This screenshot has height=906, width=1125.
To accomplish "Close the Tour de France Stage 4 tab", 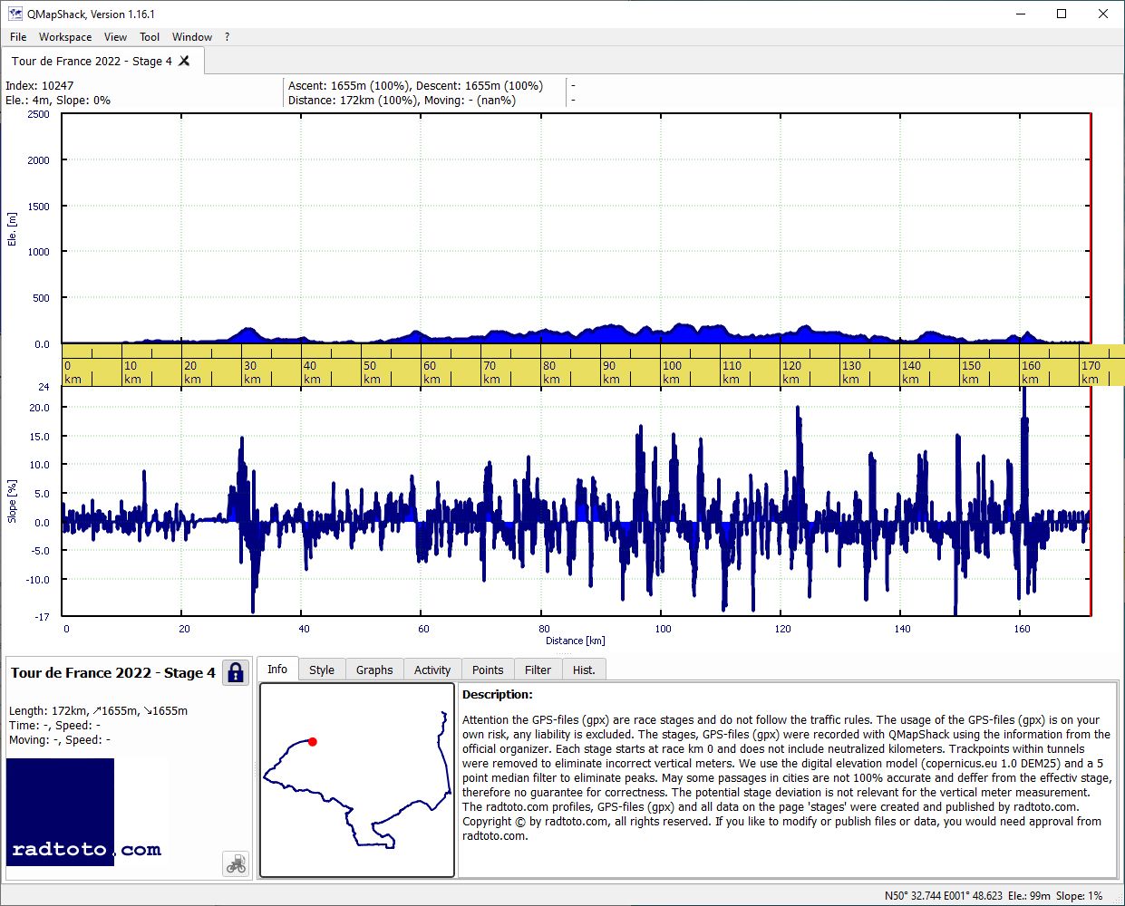I will coord(184,61).
